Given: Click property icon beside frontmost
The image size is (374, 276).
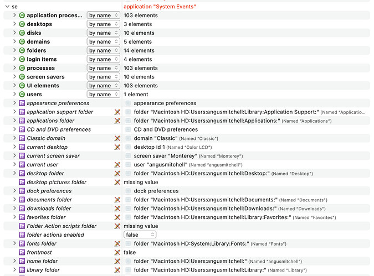Looking at the screenshot, I should 22,252.
